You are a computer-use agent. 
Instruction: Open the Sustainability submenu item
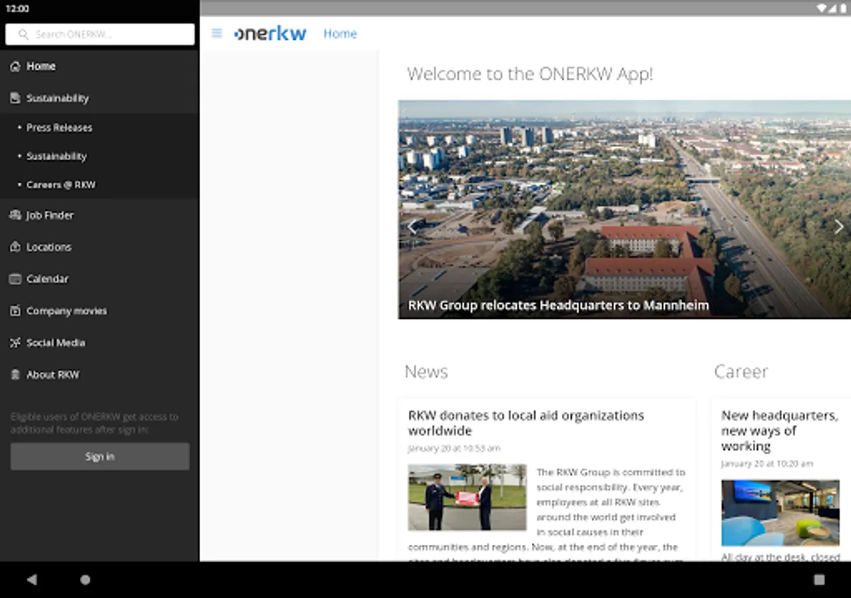click(100, 156)
